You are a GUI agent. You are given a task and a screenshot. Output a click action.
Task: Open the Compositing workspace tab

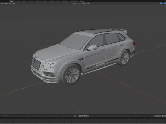pyautogui.click(x=65, y=1)
